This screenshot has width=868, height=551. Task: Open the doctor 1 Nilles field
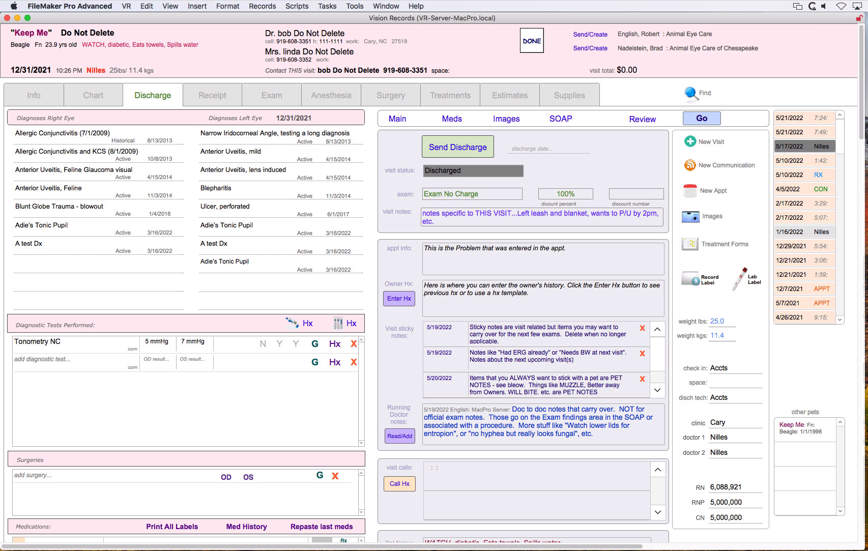735,437
